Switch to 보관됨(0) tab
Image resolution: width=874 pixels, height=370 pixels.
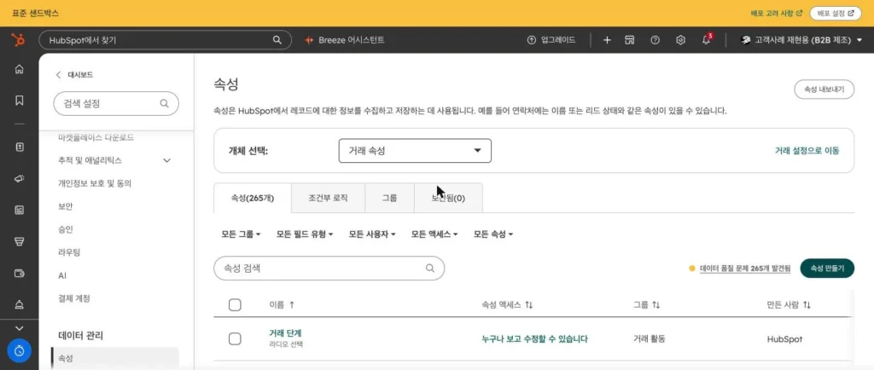tap(448, 198)
